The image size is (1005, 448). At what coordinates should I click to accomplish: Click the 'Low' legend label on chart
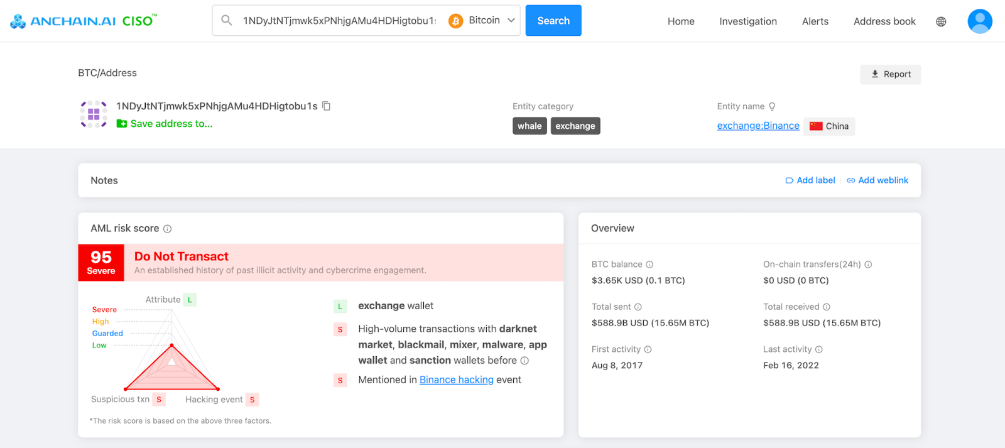coord(99,346)
